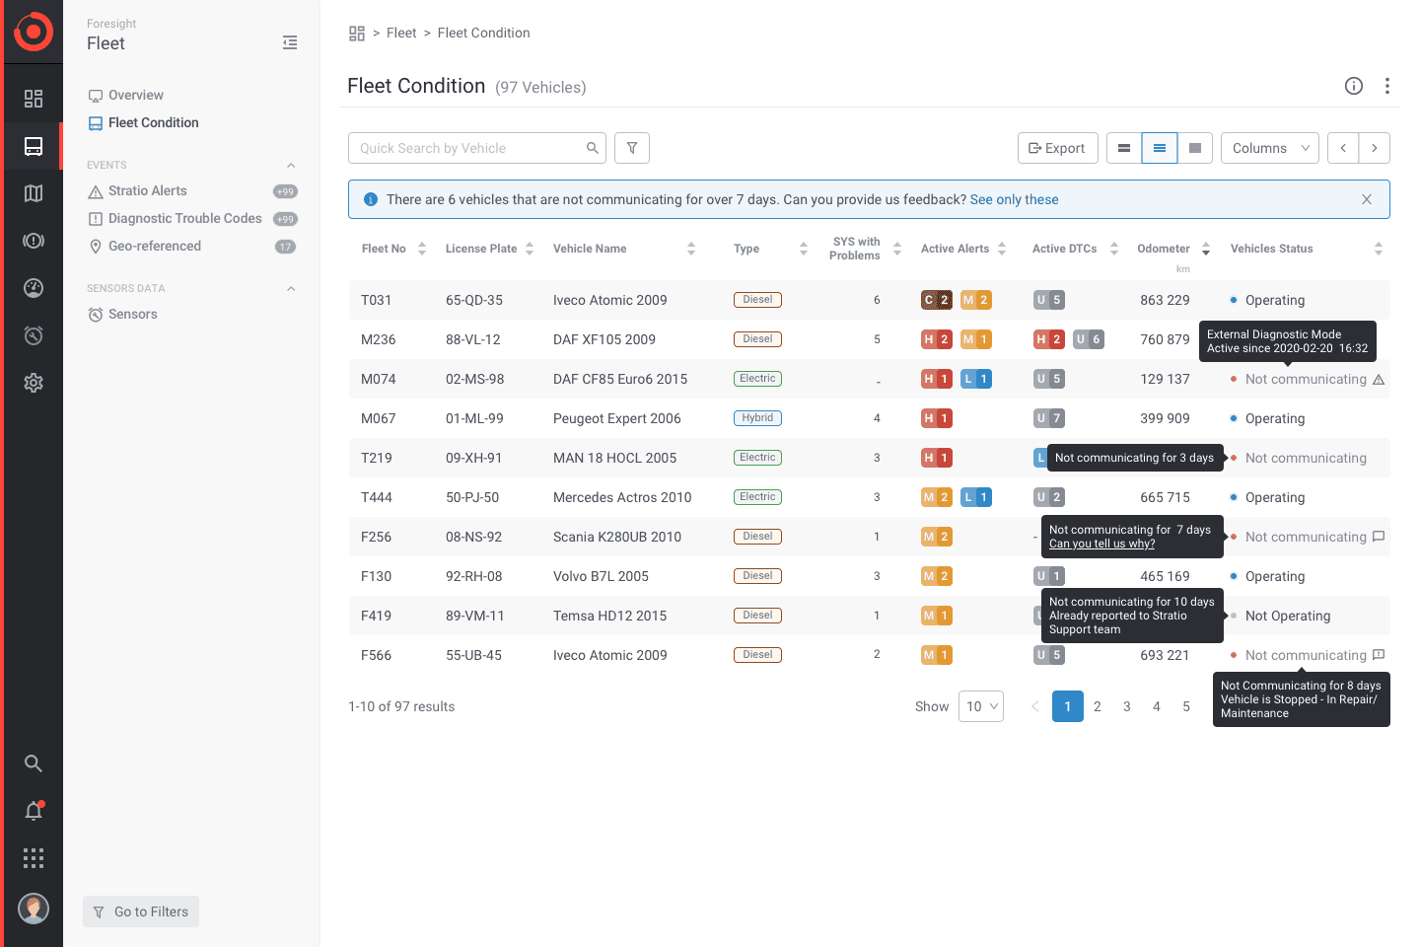The width and height of the screenshot is (1420, 947).
Task: Select the Fleet bus icon in sidebar
Action: pos(34,146)
